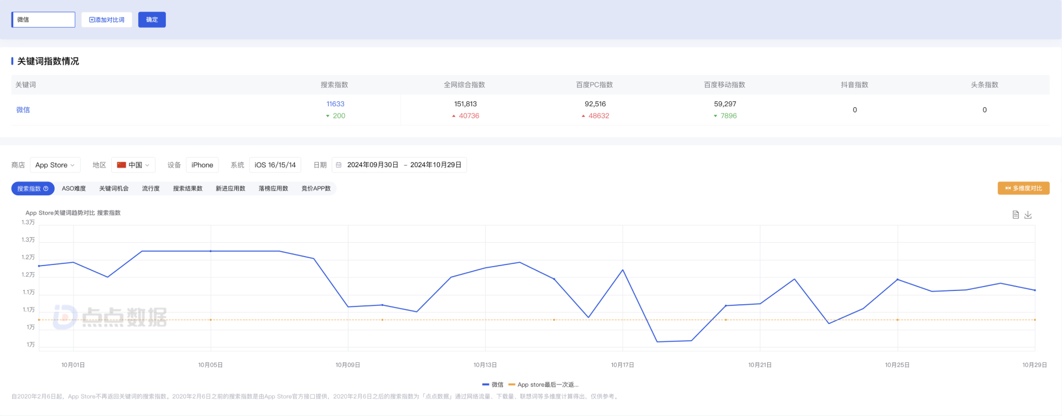Click the red 48632 increase value
This screenshot has height=416, width=1062.
click(598, 116)
